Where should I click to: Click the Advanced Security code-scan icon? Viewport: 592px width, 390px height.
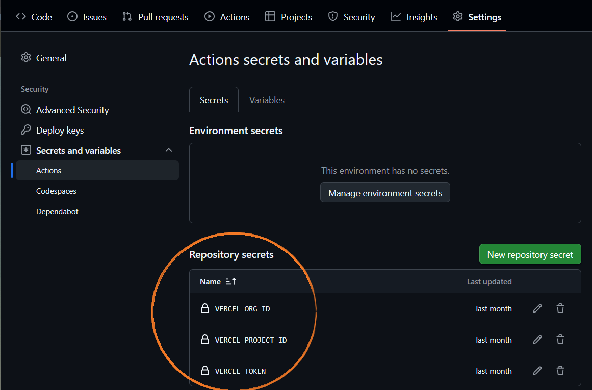(25, 110)
